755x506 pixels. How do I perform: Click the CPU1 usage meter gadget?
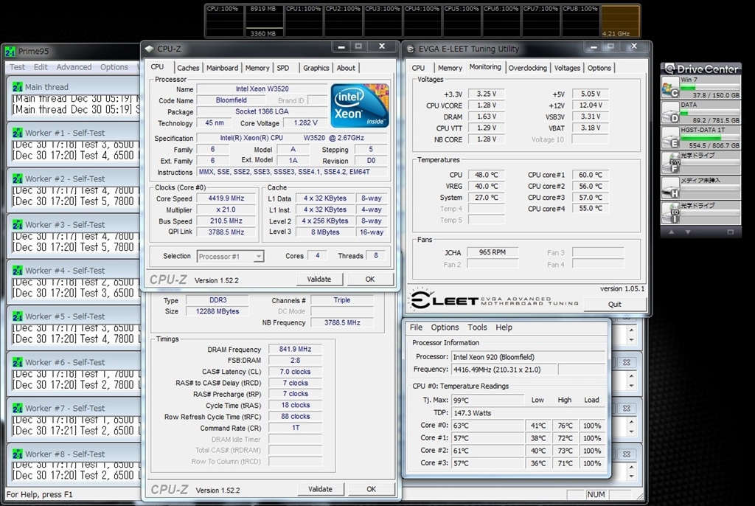point(303,21)
